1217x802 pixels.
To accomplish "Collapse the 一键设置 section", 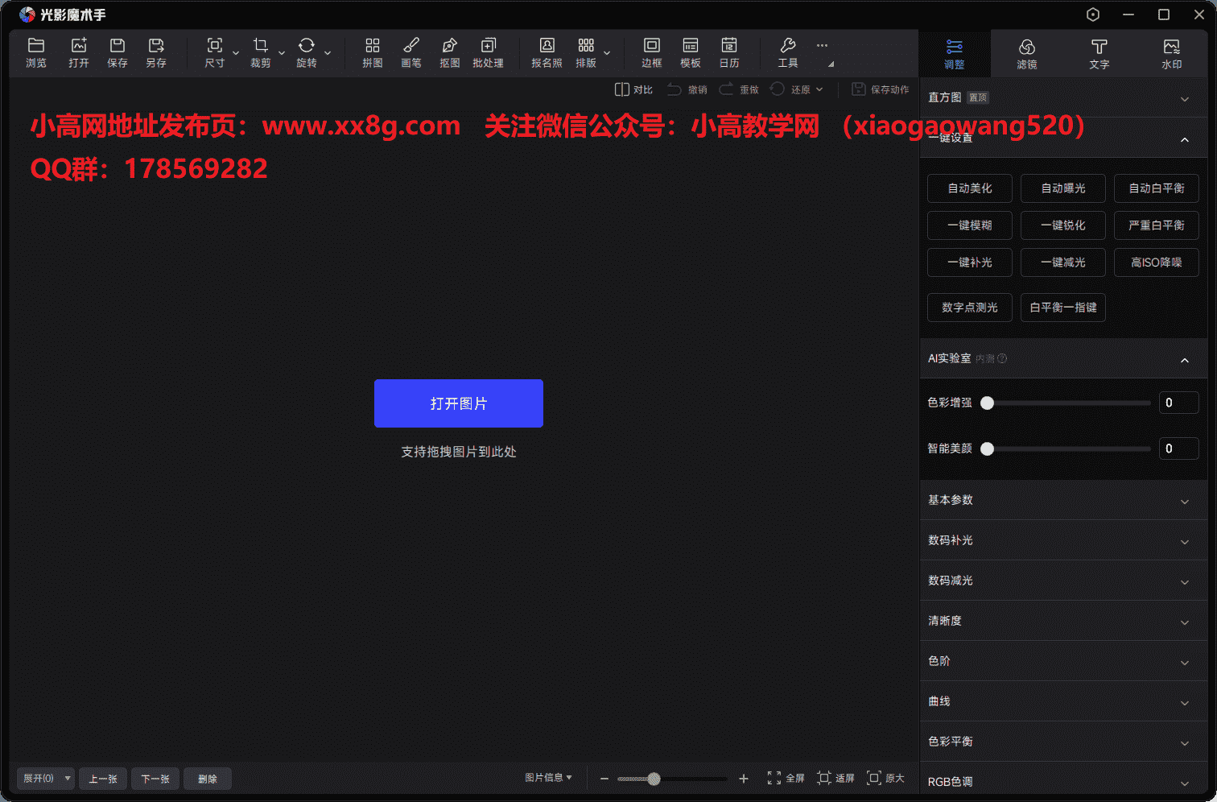I will pyautogui.click(x=1185, y=139).
